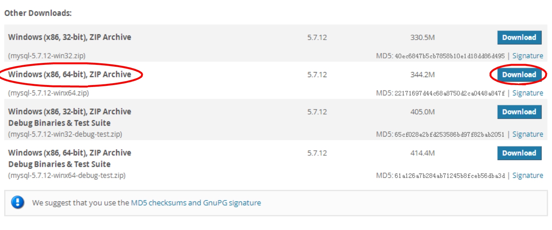Open Signature link for mysql-5.7.12-winx64.zip
The image size is (552, 230).
528,93
